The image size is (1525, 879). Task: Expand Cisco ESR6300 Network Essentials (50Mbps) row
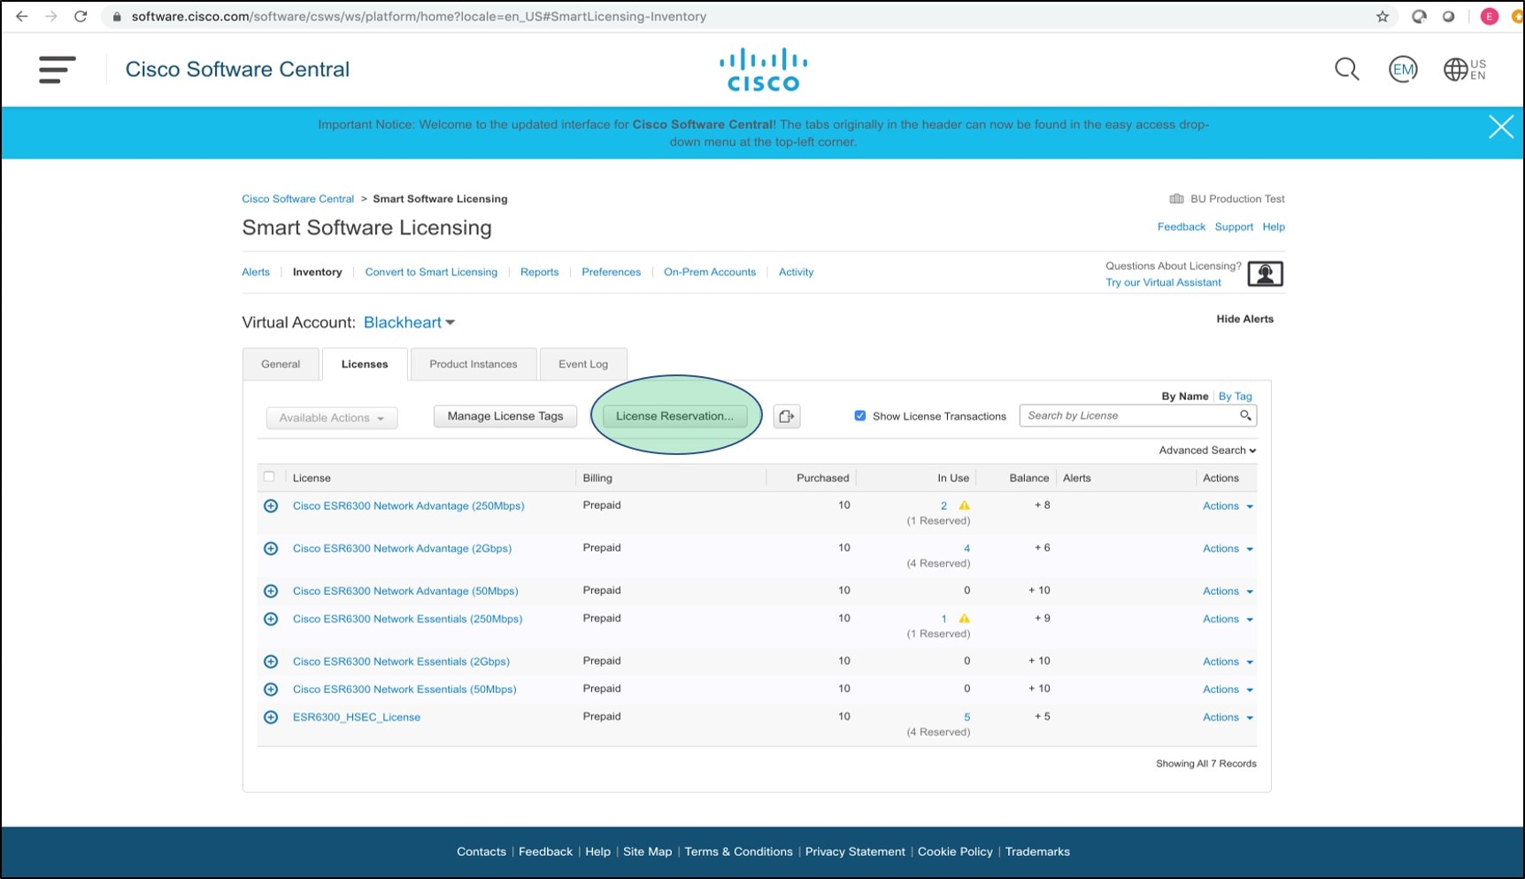(271, 689)
